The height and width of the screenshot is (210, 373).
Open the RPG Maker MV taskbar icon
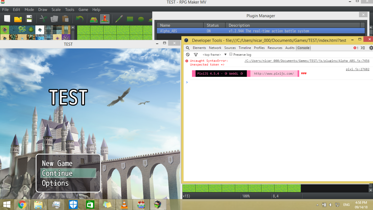point(141,204)
